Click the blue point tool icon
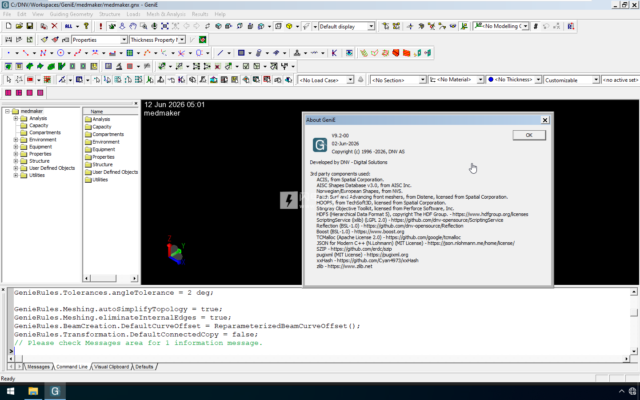The image size is (640, 400). click(8, 53)
